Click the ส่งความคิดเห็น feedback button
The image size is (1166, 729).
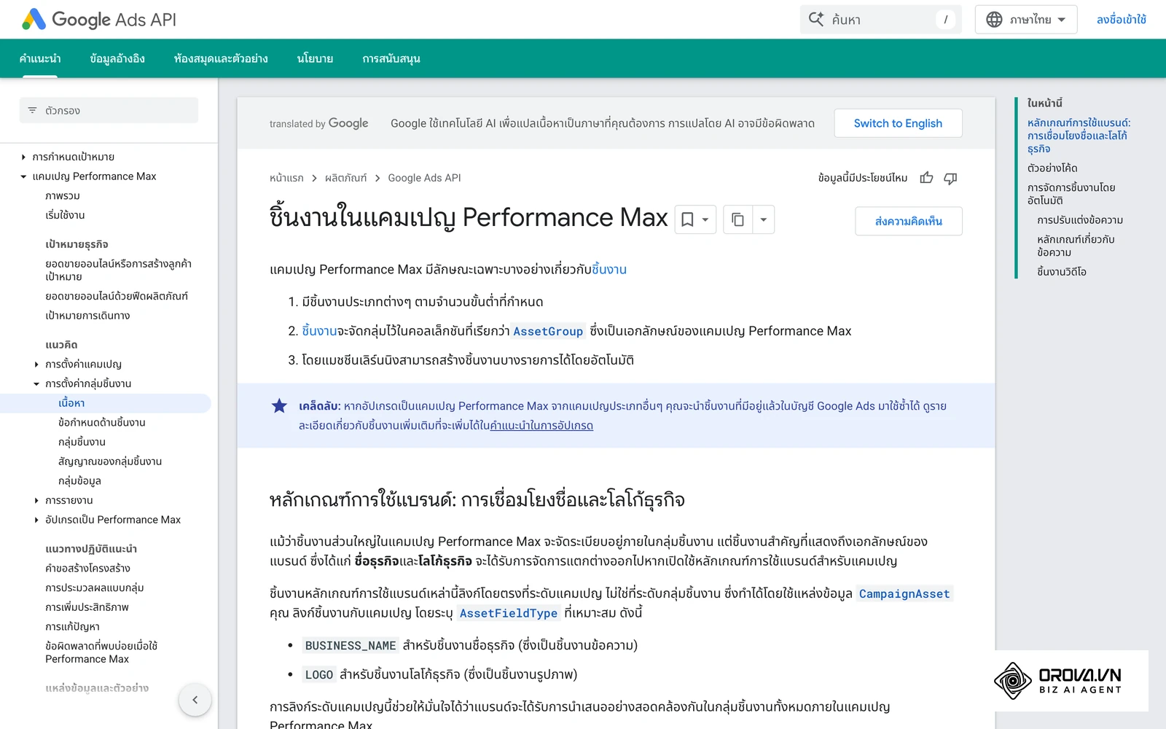point(909,221)
